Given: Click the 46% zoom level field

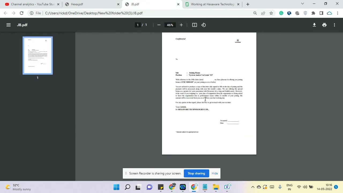Looking at the screenshot, I should 170,25.
